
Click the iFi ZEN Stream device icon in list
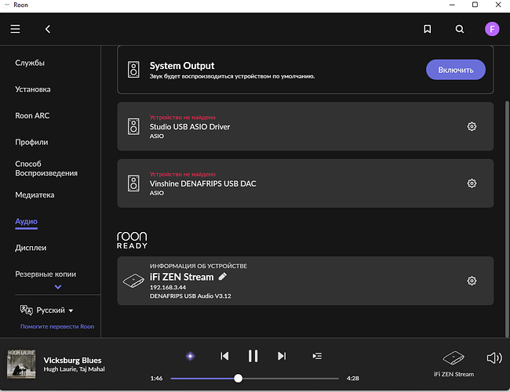133,281
